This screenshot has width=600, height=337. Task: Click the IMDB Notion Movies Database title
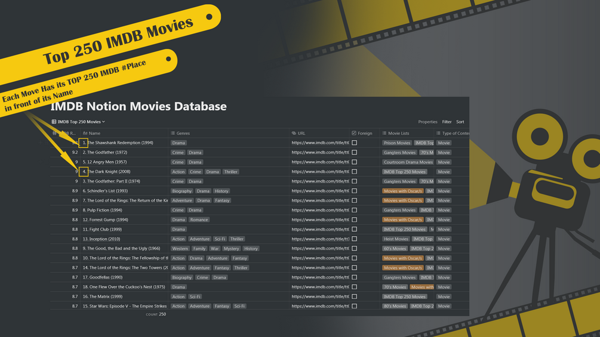(139, 106)
